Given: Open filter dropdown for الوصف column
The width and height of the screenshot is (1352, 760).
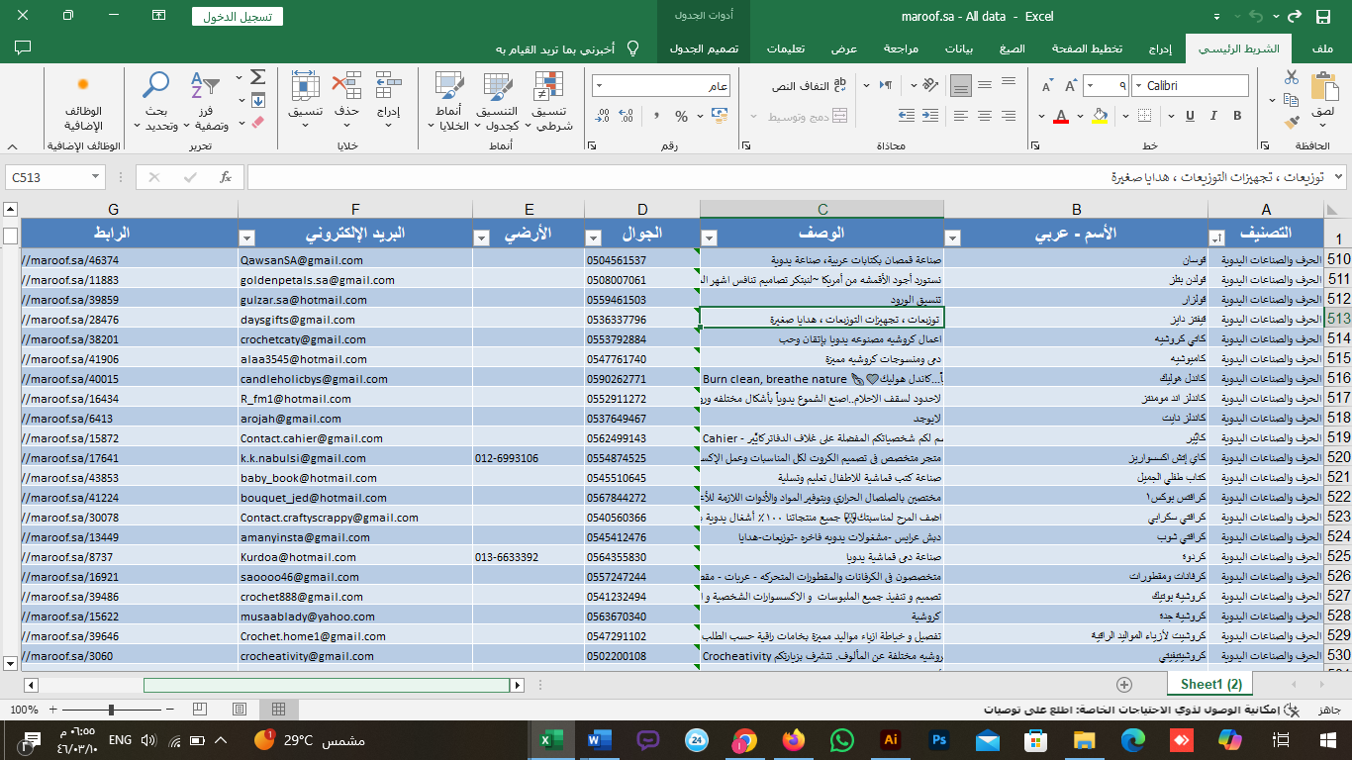Looking at the screenshot, I should click(709, 237).
